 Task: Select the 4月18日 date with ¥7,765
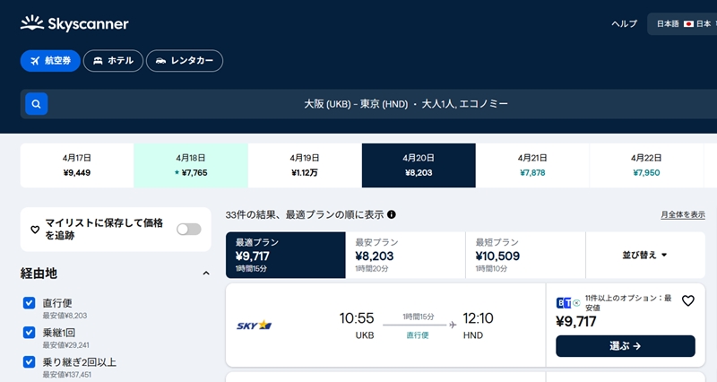pyautogui.click(x=191, y=165)
